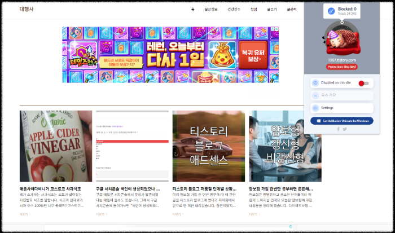Open the 글쓰기 navigation menu
The width and height of the screenshot is (395, 233).
[x=272, y=10]
